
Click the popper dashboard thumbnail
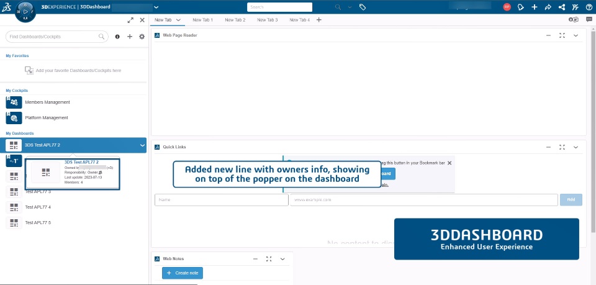[45, 172]
